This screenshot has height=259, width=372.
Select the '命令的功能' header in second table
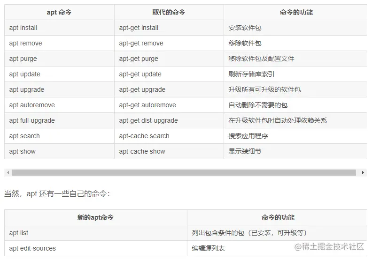click(277, 217)
